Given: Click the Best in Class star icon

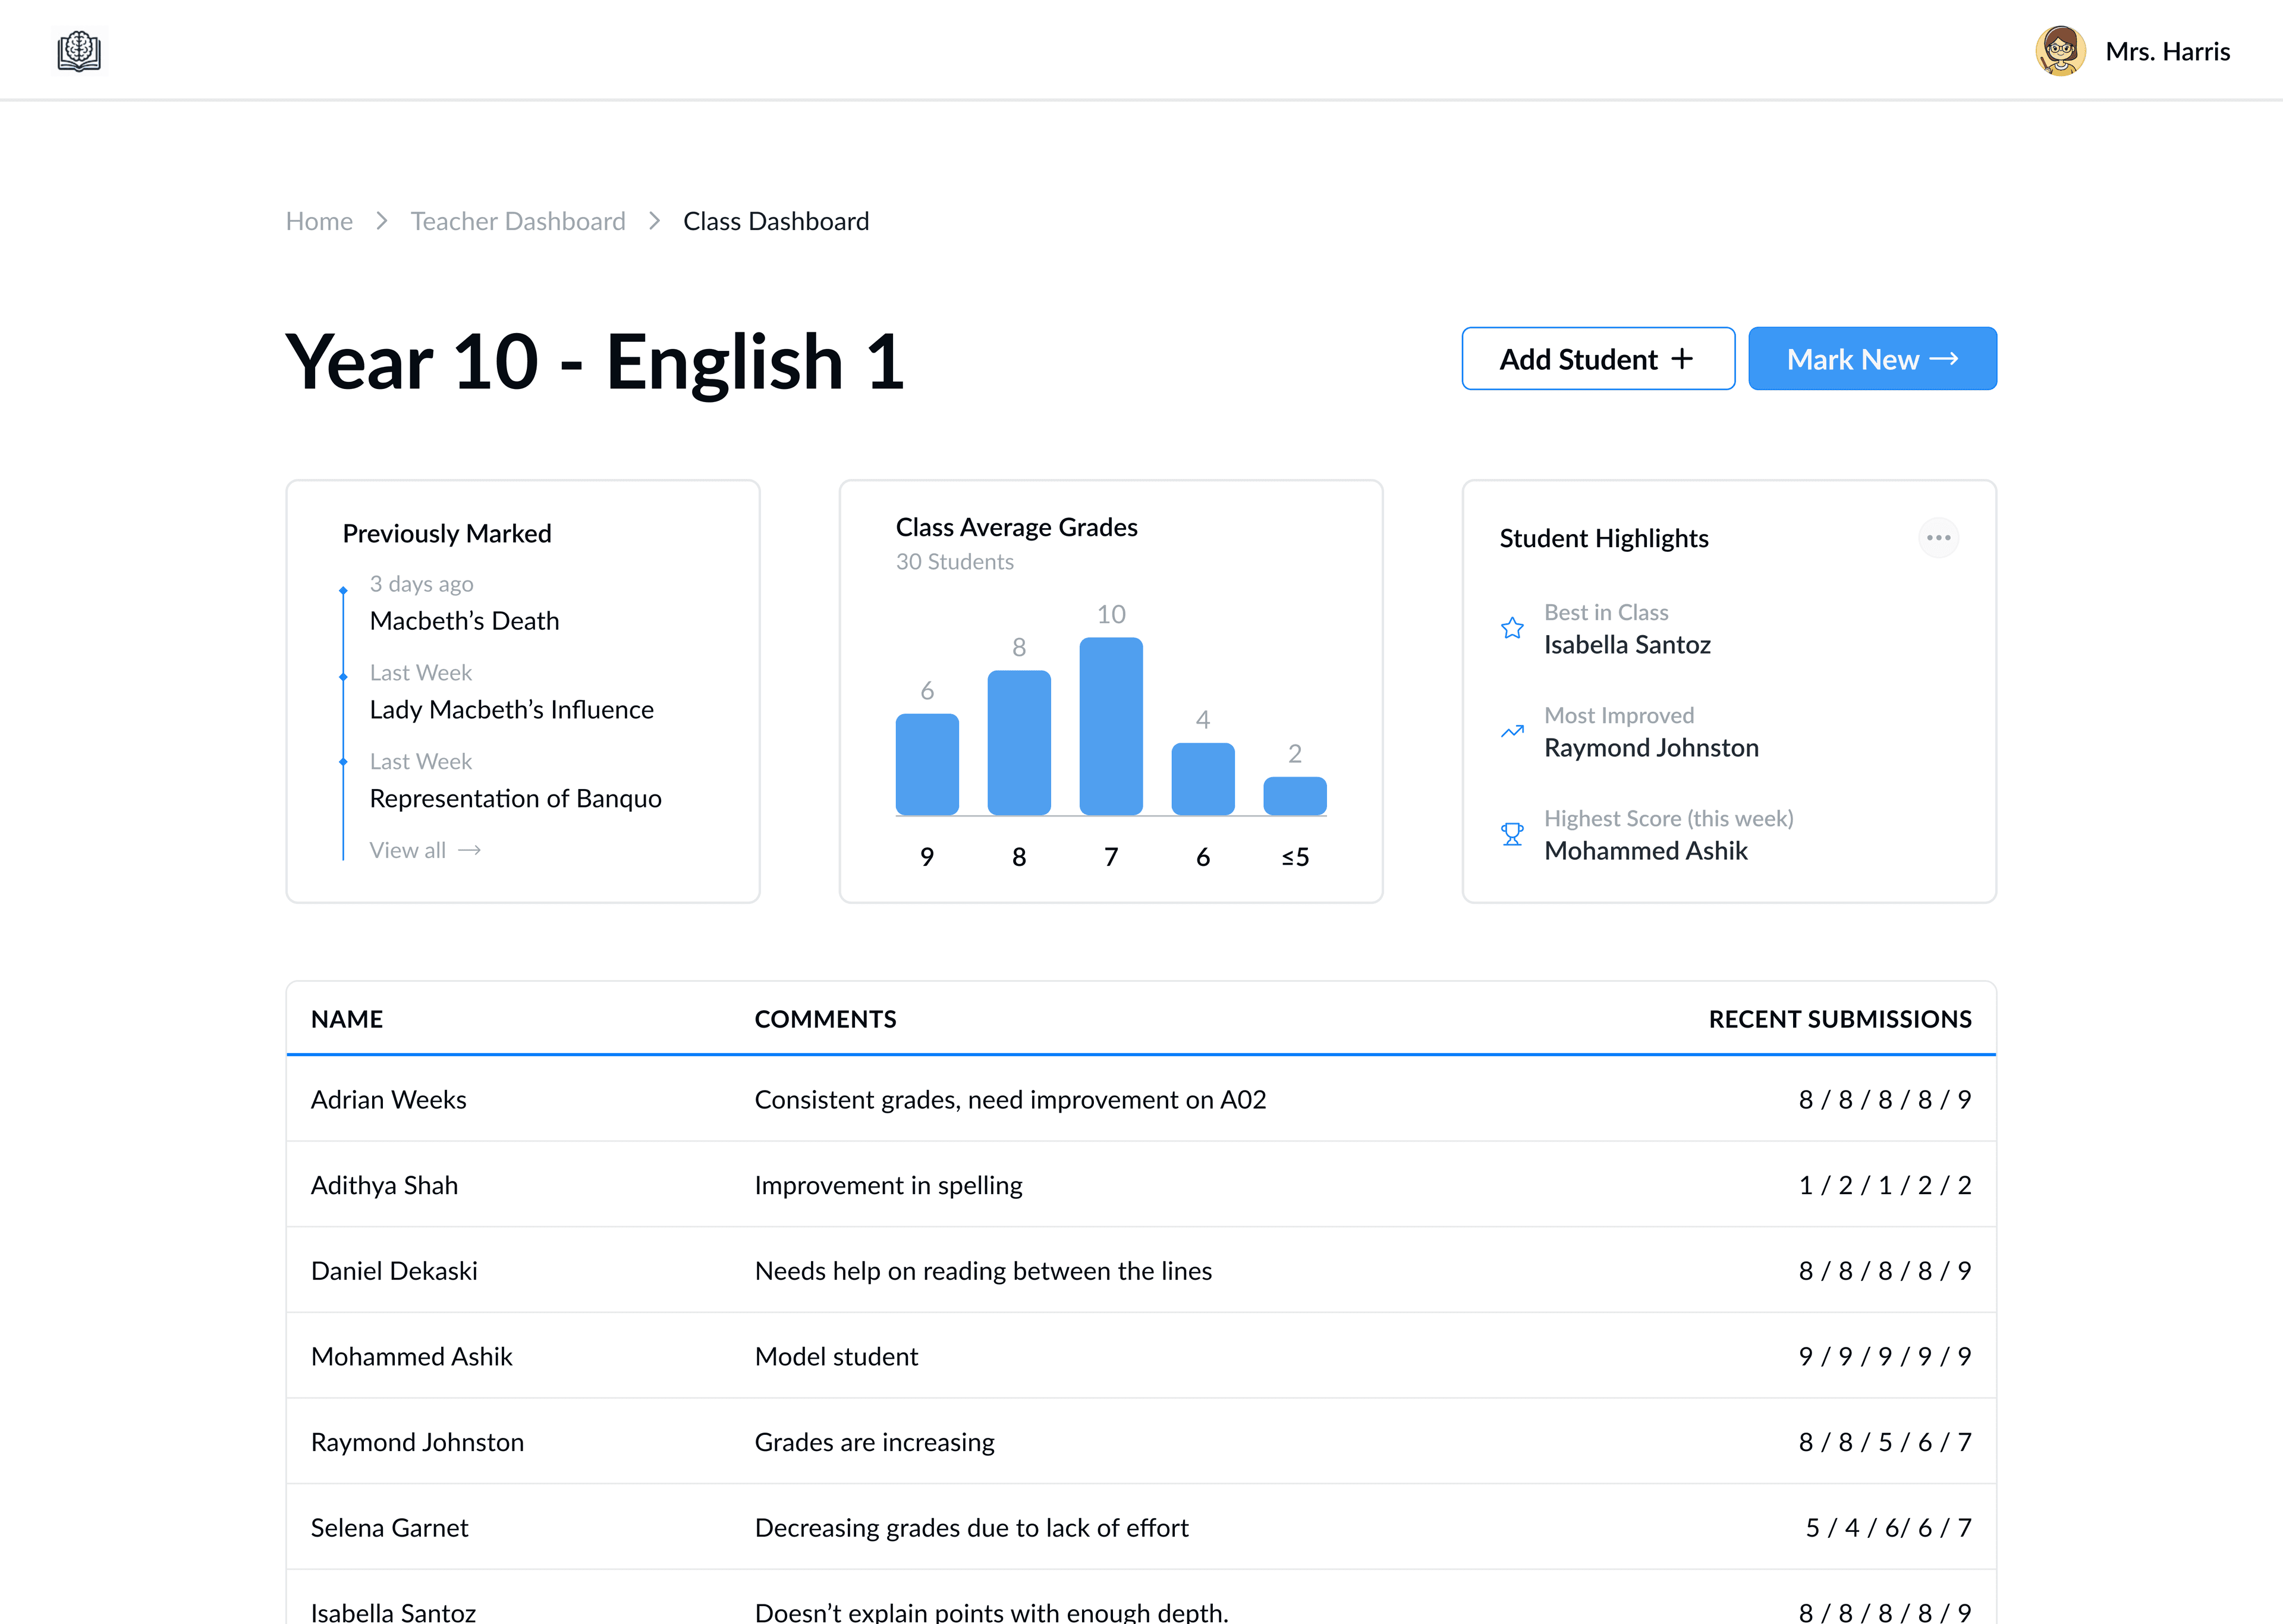Looking at the screenshot, I should click(1512, 628).
